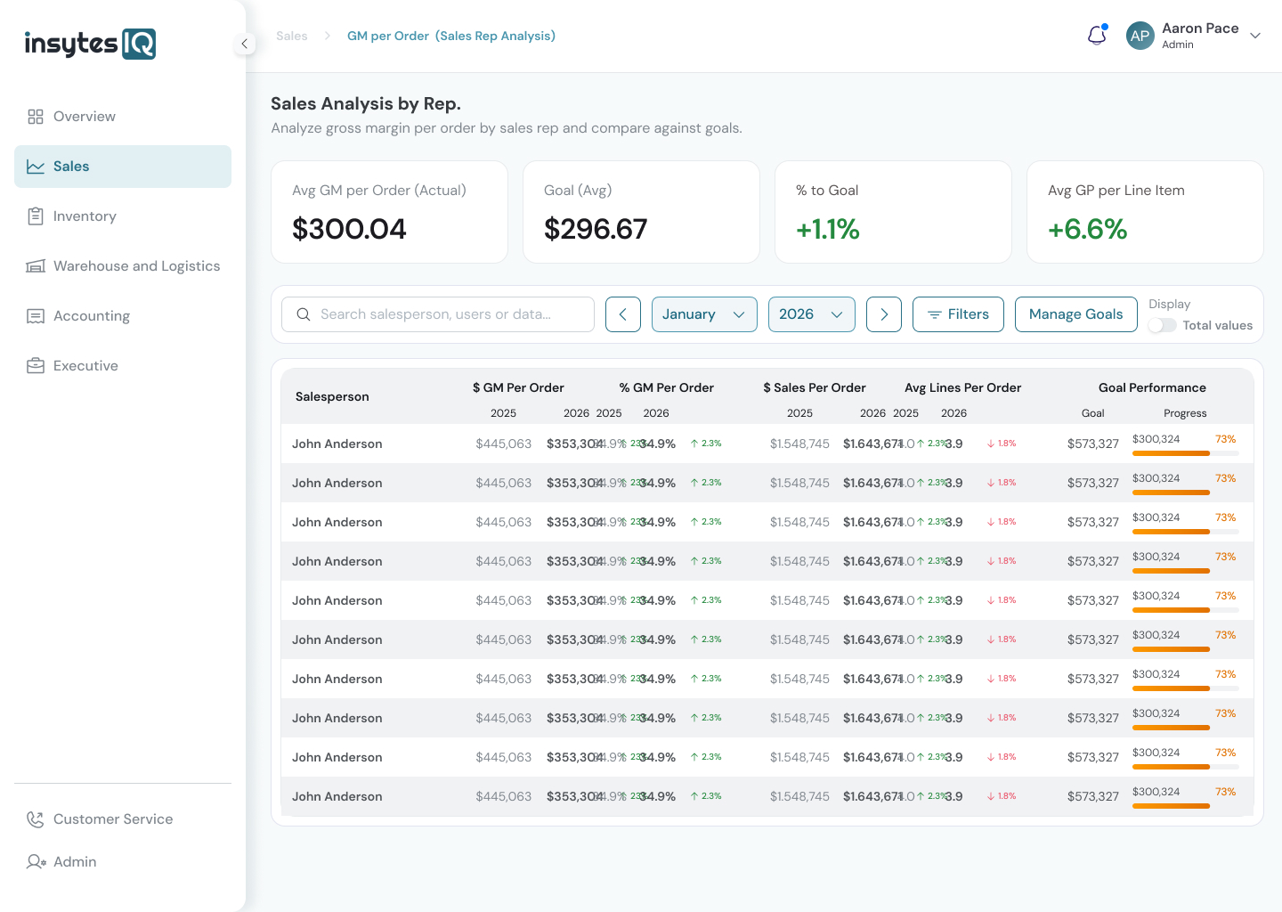Click the notification bell icon
Viewport: 1282px width, 912px height.
pyautogui.click(x=1097, y=36)
